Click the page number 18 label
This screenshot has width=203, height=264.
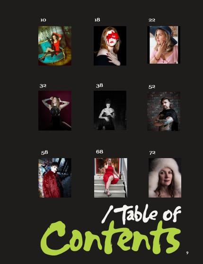click(97, 19)
